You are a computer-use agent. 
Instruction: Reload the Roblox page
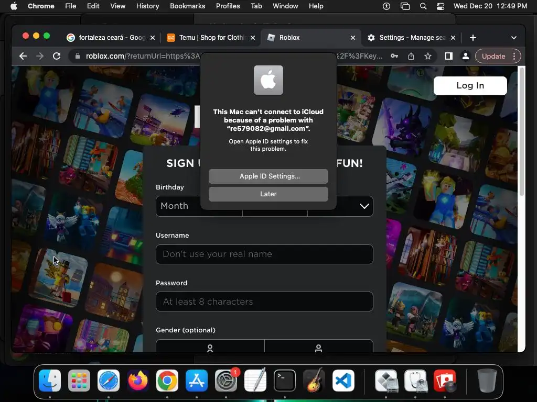57,56
